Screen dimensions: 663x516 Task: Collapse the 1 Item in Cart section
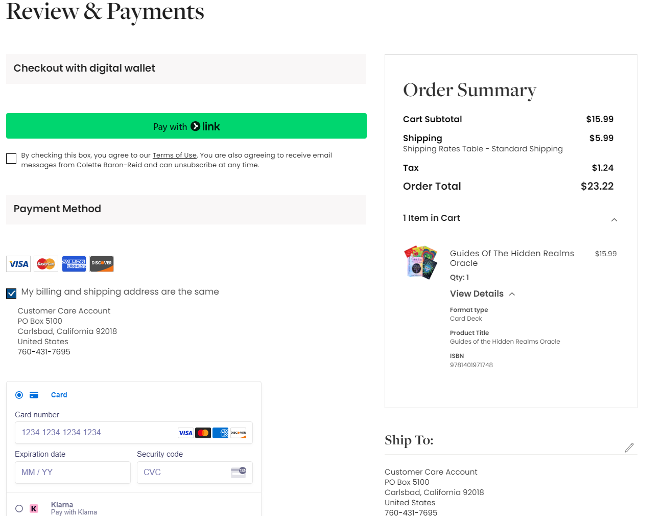point(614,219)
